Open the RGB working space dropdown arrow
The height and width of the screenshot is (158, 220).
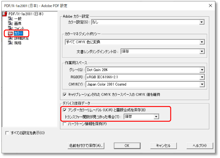(x=202, y=77)
